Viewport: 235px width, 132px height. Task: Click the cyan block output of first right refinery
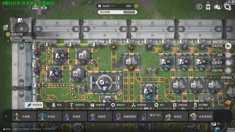[x=167, y=68]
